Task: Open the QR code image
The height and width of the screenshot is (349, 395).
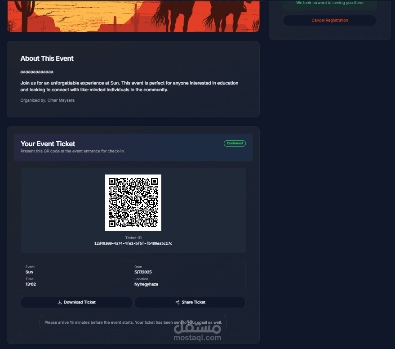Action: (133, 202)
